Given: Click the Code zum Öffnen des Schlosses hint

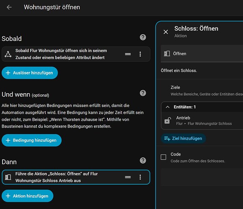Looking at the screenshot, I should (198, 161).
